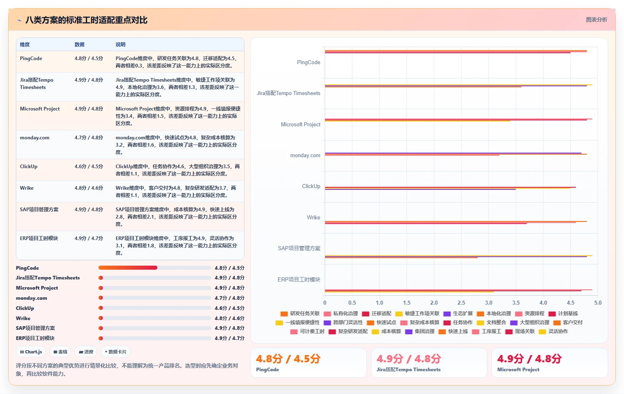Toggle the 敏捷工作项关联 legend series
This screenshot has width=624, height=394.
[x=417, y=314]
